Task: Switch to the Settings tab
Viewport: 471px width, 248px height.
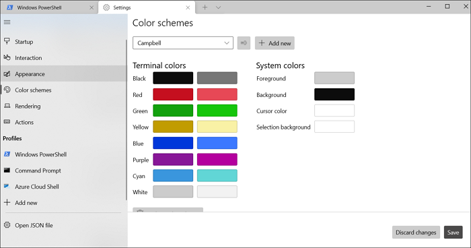Action: (x=147, y=7)
